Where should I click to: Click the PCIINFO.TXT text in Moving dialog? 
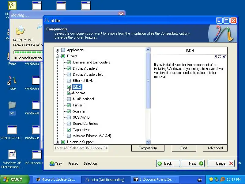23,40
